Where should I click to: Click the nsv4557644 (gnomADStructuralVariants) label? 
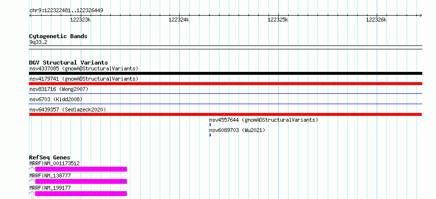[x=264, y=120]
